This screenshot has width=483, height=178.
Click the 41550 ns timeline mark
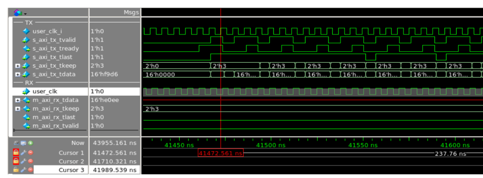pos(363,145)
